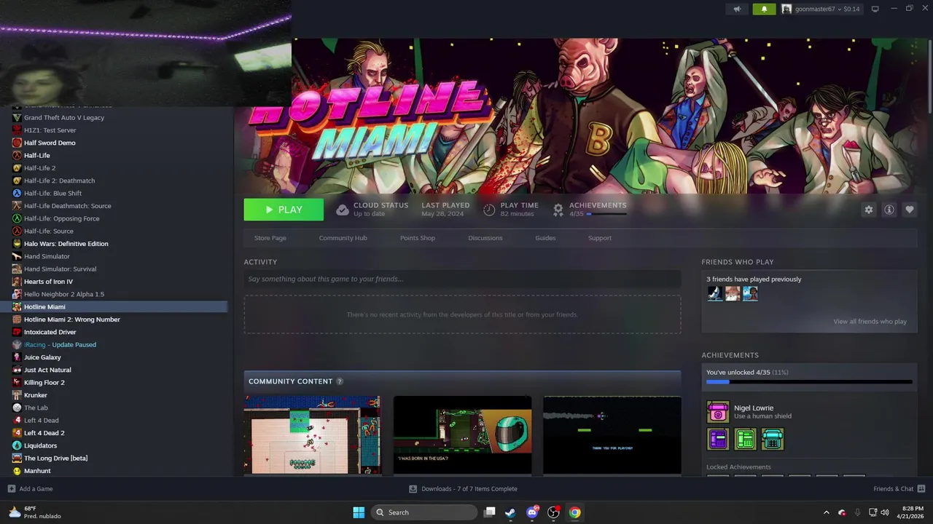Viewport: 933px width, 524px height.
Task: Click the Play Time clock icon
Action: click(x=489, y=210)
